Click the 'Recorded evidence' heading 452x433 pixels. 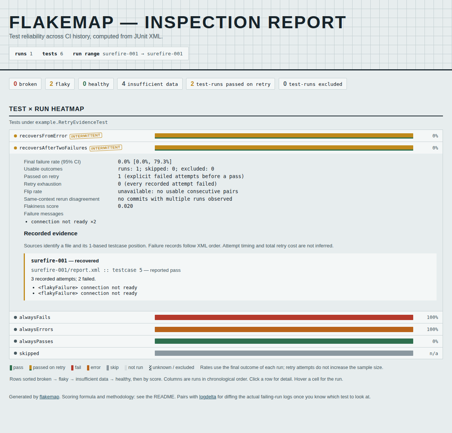[x=51, y=233]
